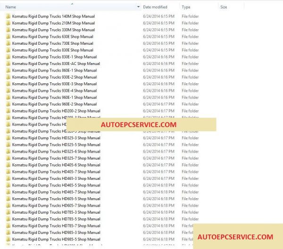Click folder icon for HD465-3 Shop Manual

point(8,178)
